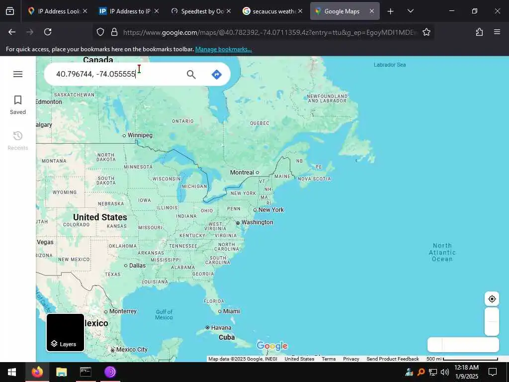Close the Speedtest by Ookla tab
This screenshot has width=509, height=382.
click(229, 11)
